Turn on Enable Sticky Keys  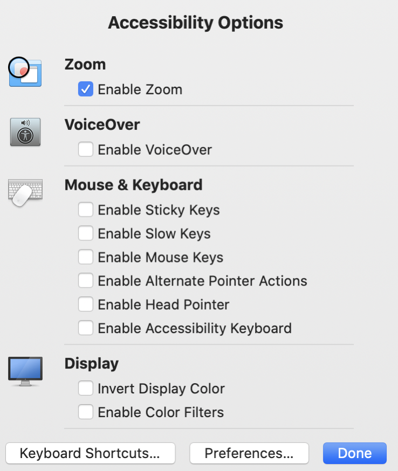[x=86, y=210]
